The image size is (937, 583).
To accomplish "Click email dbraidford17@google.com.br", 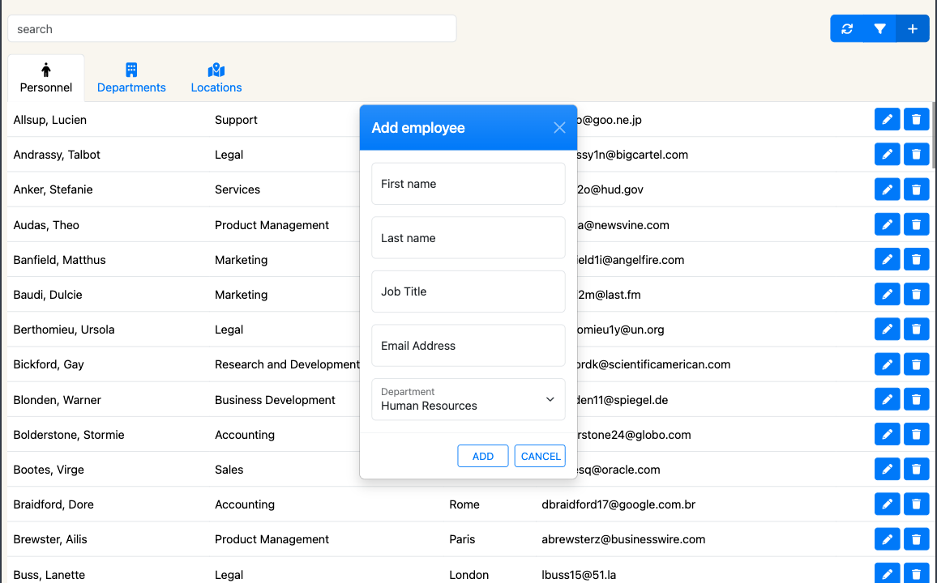I will coord(618,504).
